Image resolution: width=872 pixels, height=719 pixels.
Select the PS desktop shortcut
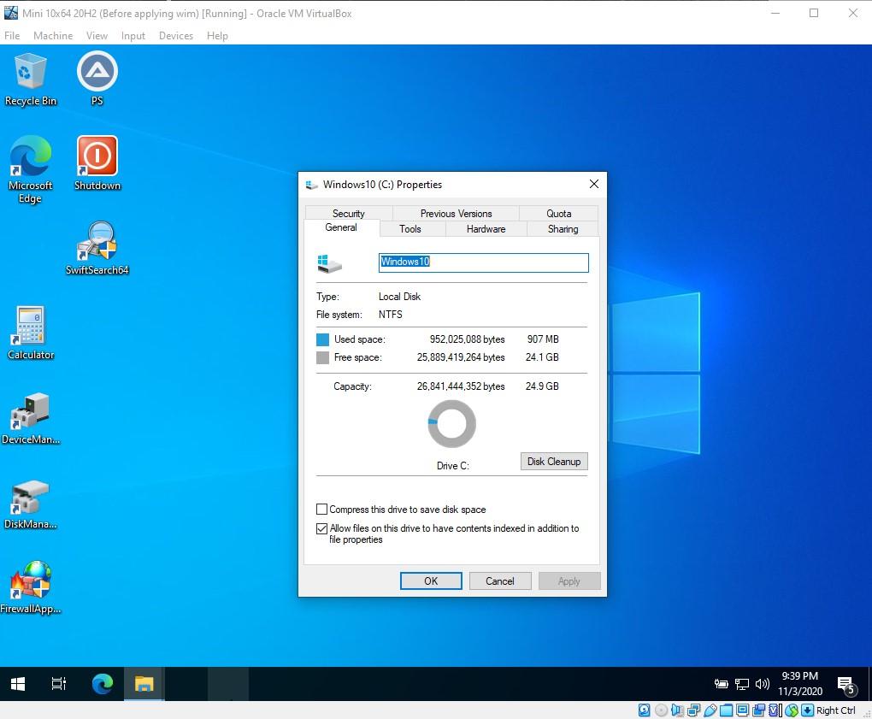(97, 79)
